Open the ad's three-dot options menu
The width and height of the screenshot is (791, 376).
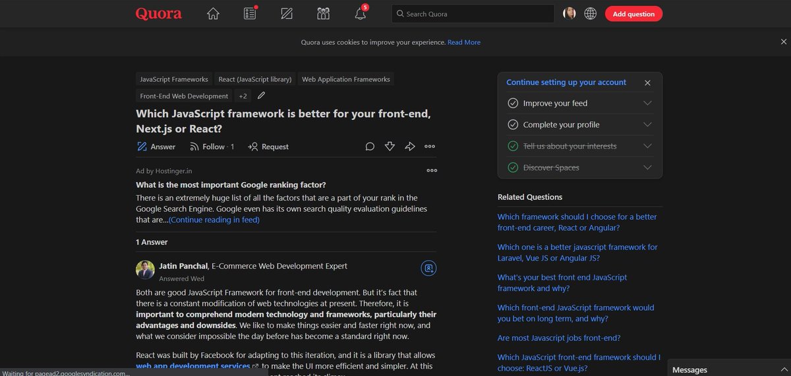click(x=432, y=170)
